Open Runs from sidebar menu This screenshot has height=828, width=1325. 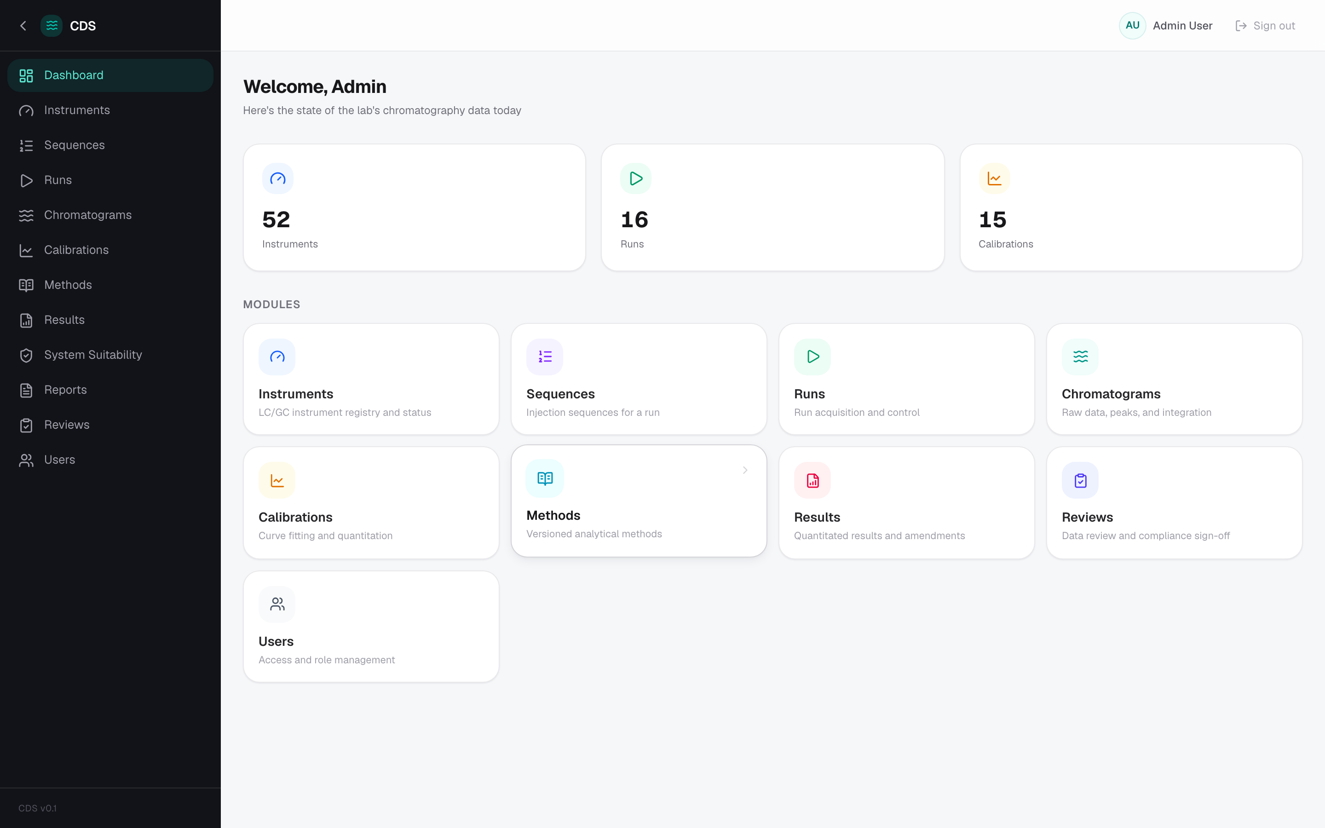[110, 181]
